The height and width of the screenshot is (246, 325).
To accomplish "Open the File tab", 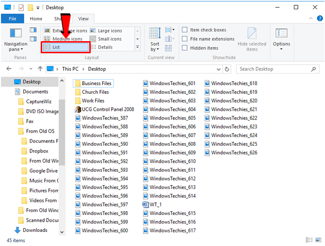I will pos(13,18).
